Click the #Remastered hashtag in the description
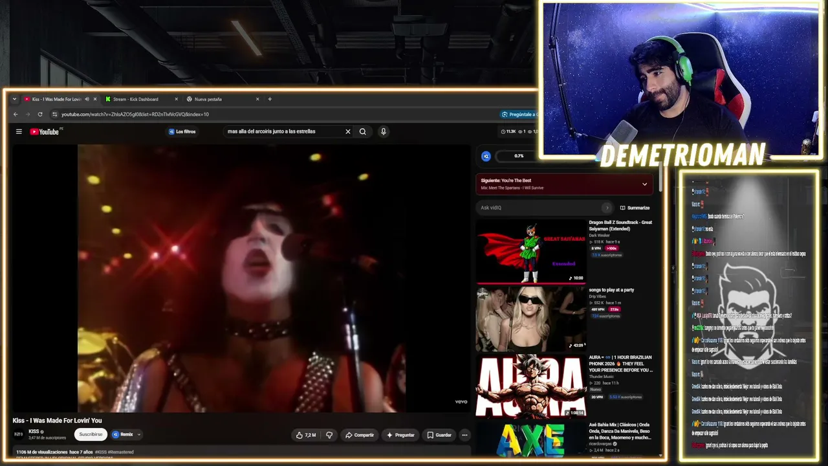The image size is (828, 466). [120, 452]
